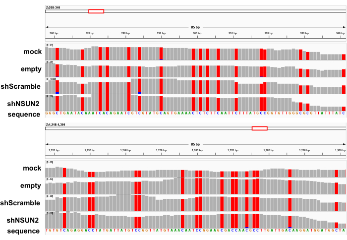Click the 340 bp ruler label
Image resolution: width=347 pixels, height=240 pixels.
[x=340, y=33]
